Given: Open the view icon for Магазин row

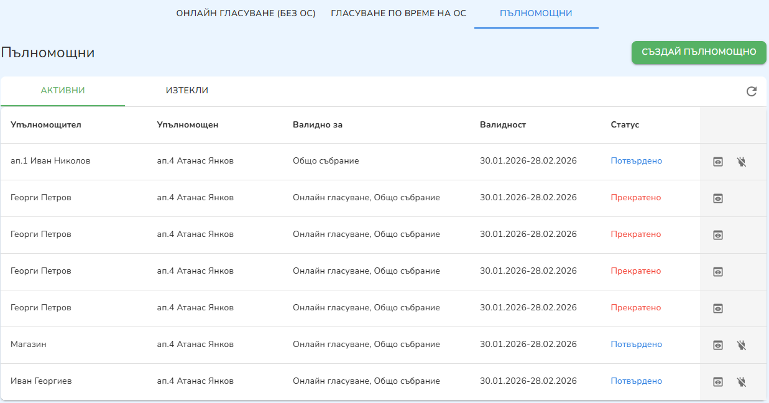Looking at the screenshot, I should [718, 345].
